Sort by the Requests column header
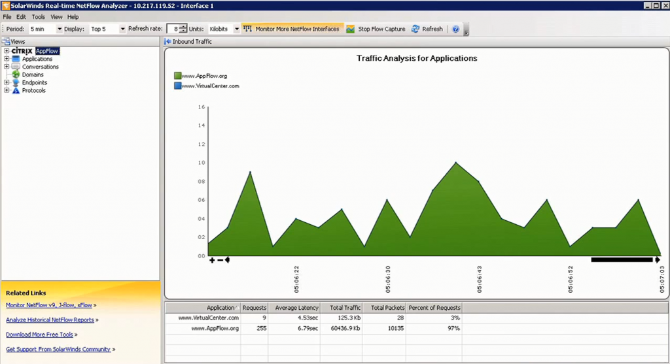Image resolution: width=670 pixels, height=364 pixels. click(x=255, y=308)
